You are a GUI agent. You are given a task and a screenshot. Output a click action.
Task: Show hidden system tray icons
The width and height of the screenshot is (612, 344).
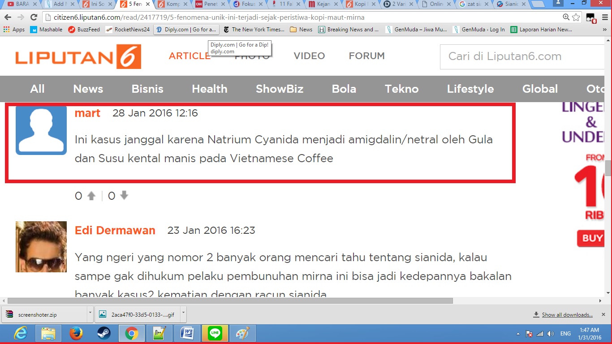[x=518, y=334]
